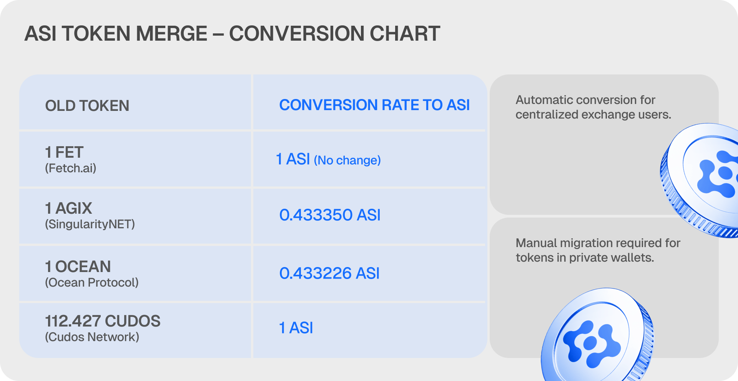
Task: Click the SingularityNET subtitle text
Action: [x=90, y=224]
